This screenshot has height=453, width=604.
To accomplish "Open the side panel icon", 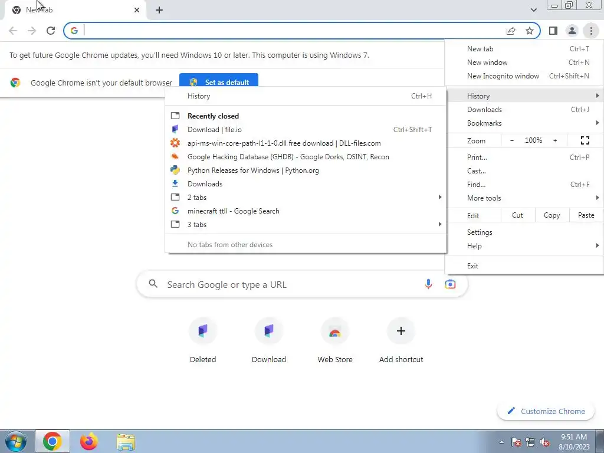I will pos(553,31).
